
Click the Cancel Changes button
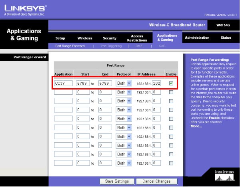156,181
